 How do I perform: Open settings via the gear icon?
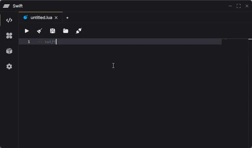click(x=9, y=66)
